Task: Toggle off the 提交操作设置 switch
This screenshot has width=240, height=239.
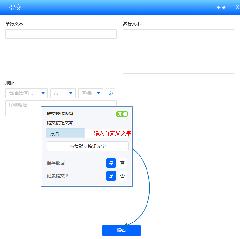Action: [122, 114]
